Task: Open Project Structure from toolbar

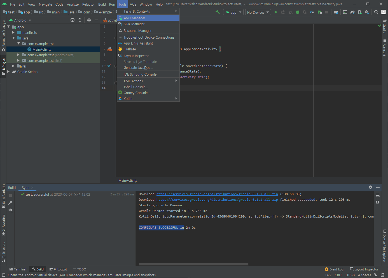Action: (336, 12)
